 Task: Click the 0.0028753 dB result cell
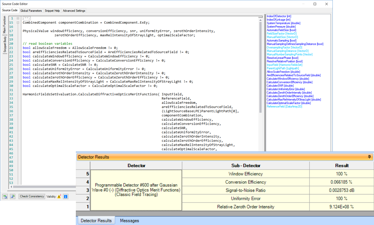point(342,190)
